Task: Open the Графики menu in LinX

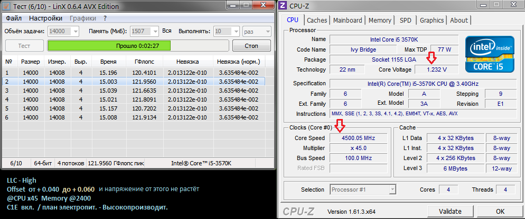Action: coord(83,18)
